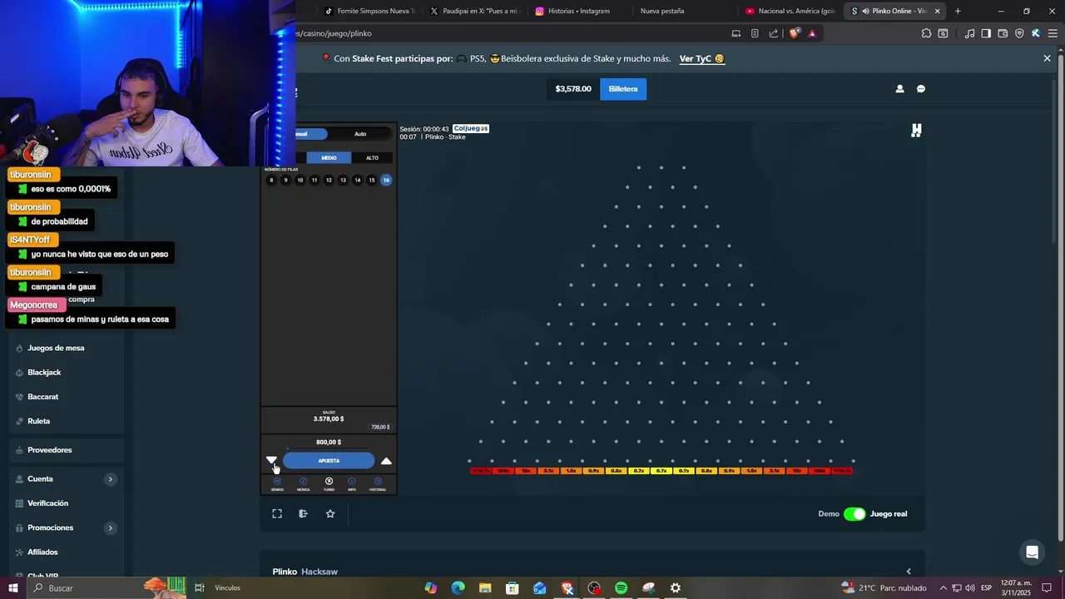Close the Stake Fest promo banner
Viewport: 1065px width, 599px height.
pyautogui.click(x=1048, y=58)
